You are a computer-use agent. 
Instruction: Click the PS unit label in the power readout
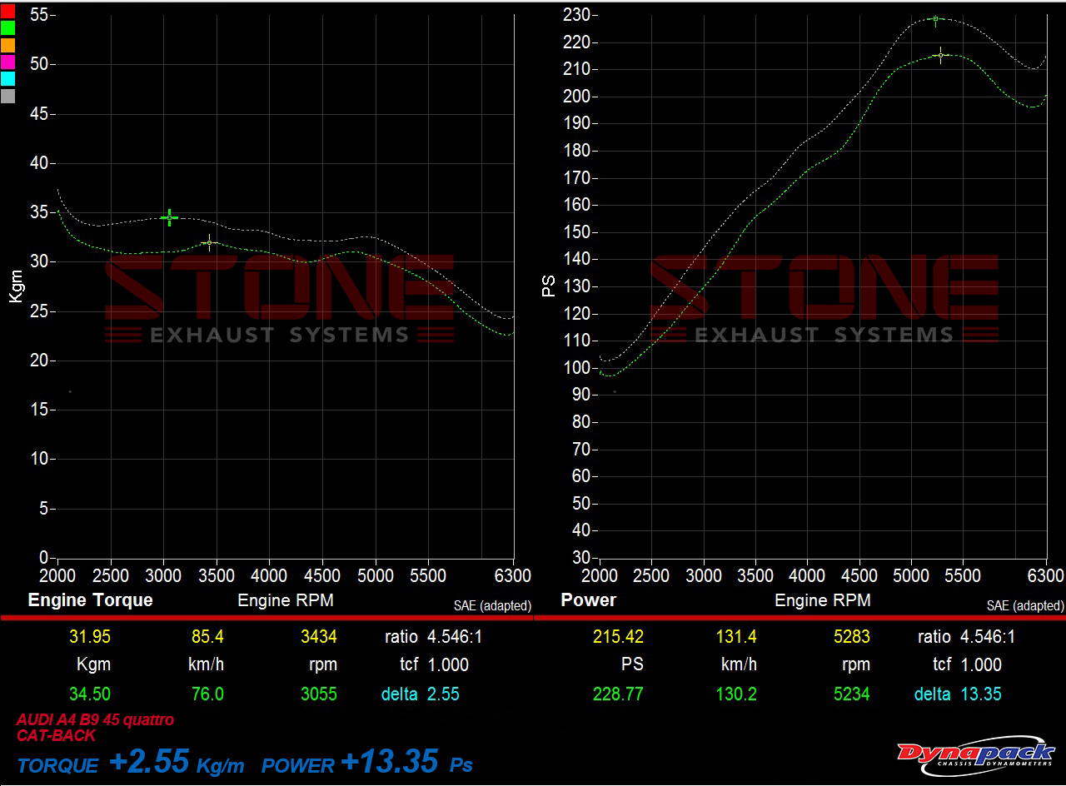pos(632,664)
